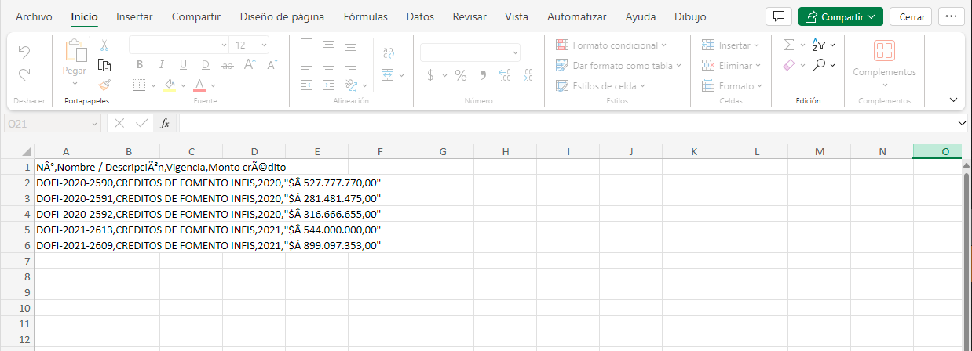
Task: Switch to the Fórmulas tab
Action: point(365,16)
